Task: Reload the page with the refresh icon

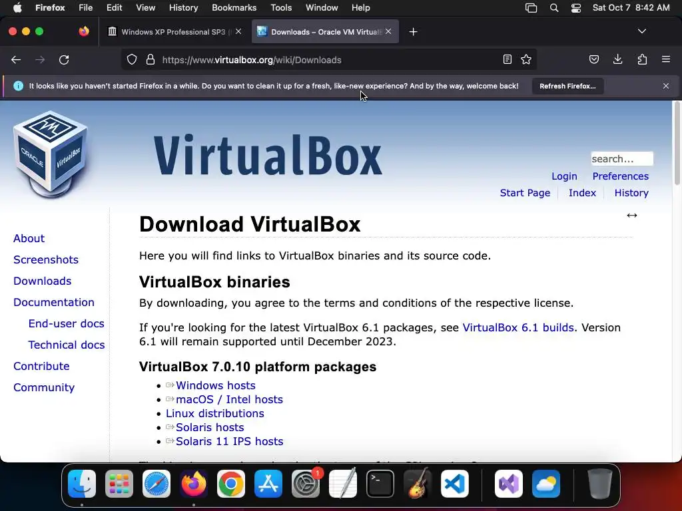Action: [64, 60]
